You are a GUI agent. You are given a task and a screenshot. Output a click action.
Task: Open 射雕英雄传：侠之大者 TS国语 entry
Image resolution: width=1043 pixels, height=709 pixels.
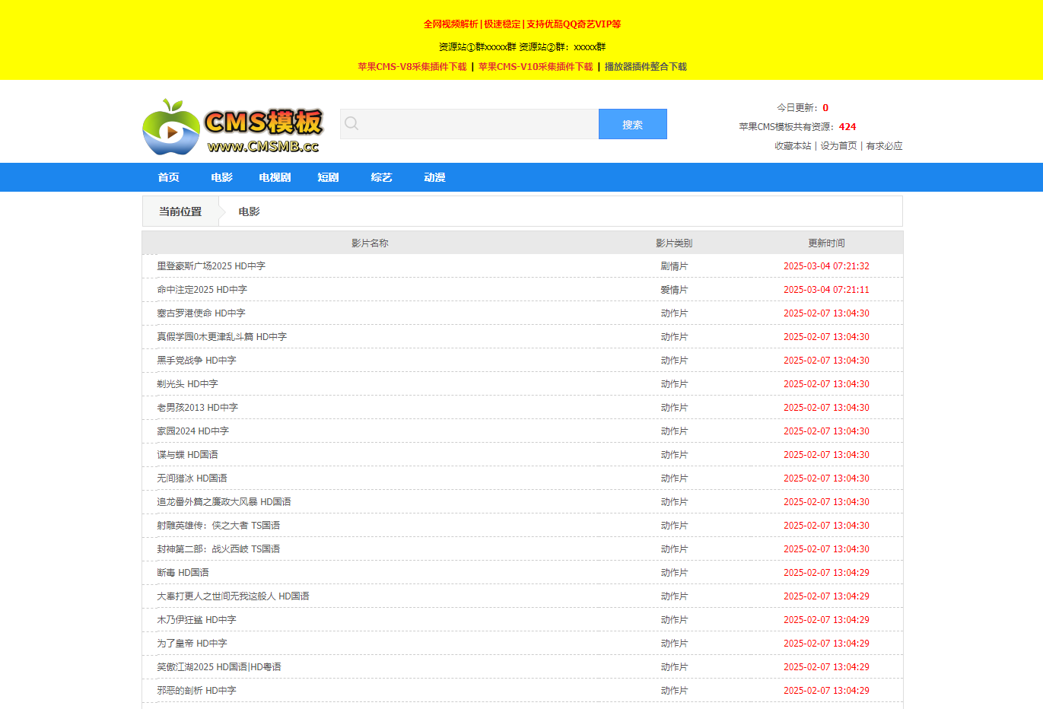point(218,526)
